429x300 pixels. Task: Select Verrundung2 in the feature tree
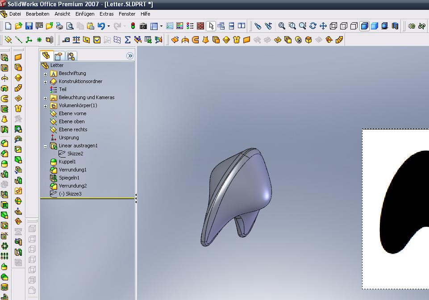click(72, 186)
